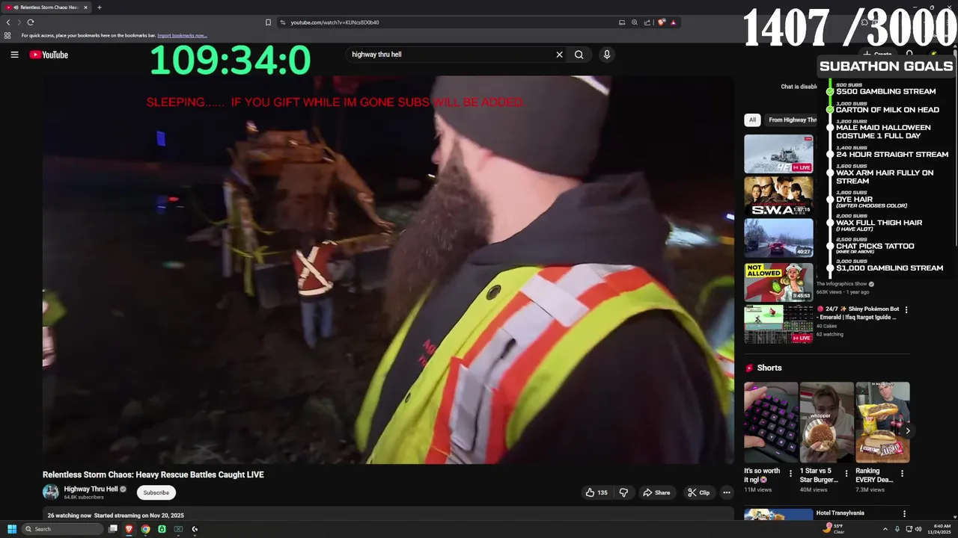The width and height of the screenshot is (958, 538).
Task: Dislike the video with thumbs down
Action: [x=623, y=492]
